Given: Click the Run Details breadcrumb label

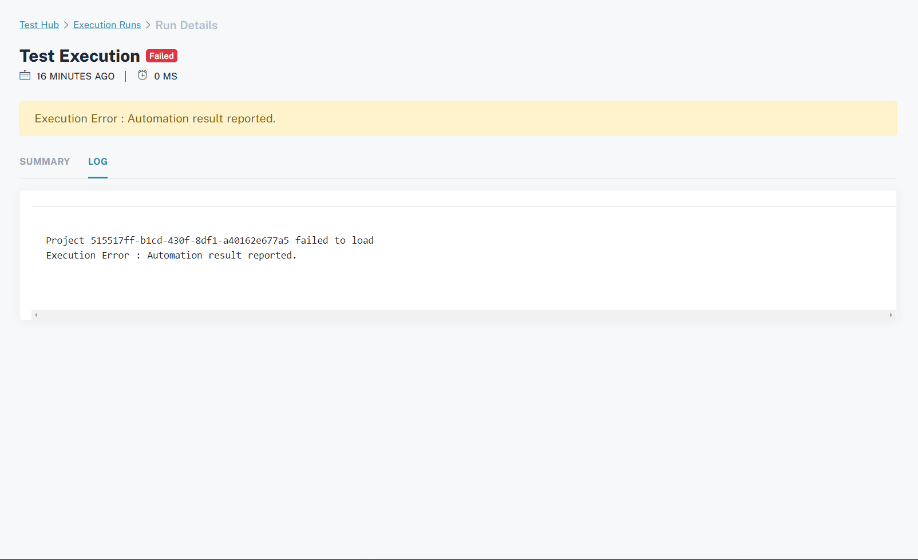Looking at the screenshot, I should pyautogui.click(x=186, y=25).
